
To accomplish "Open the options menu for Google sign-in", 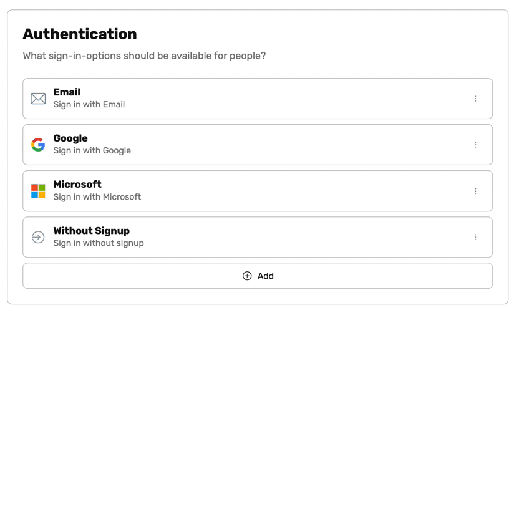I will coord(475,145).
